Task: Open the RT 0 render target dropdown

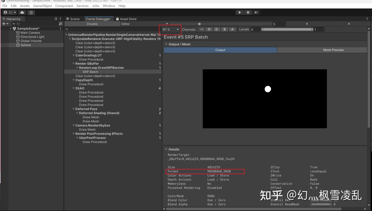Action: (171, 29)
